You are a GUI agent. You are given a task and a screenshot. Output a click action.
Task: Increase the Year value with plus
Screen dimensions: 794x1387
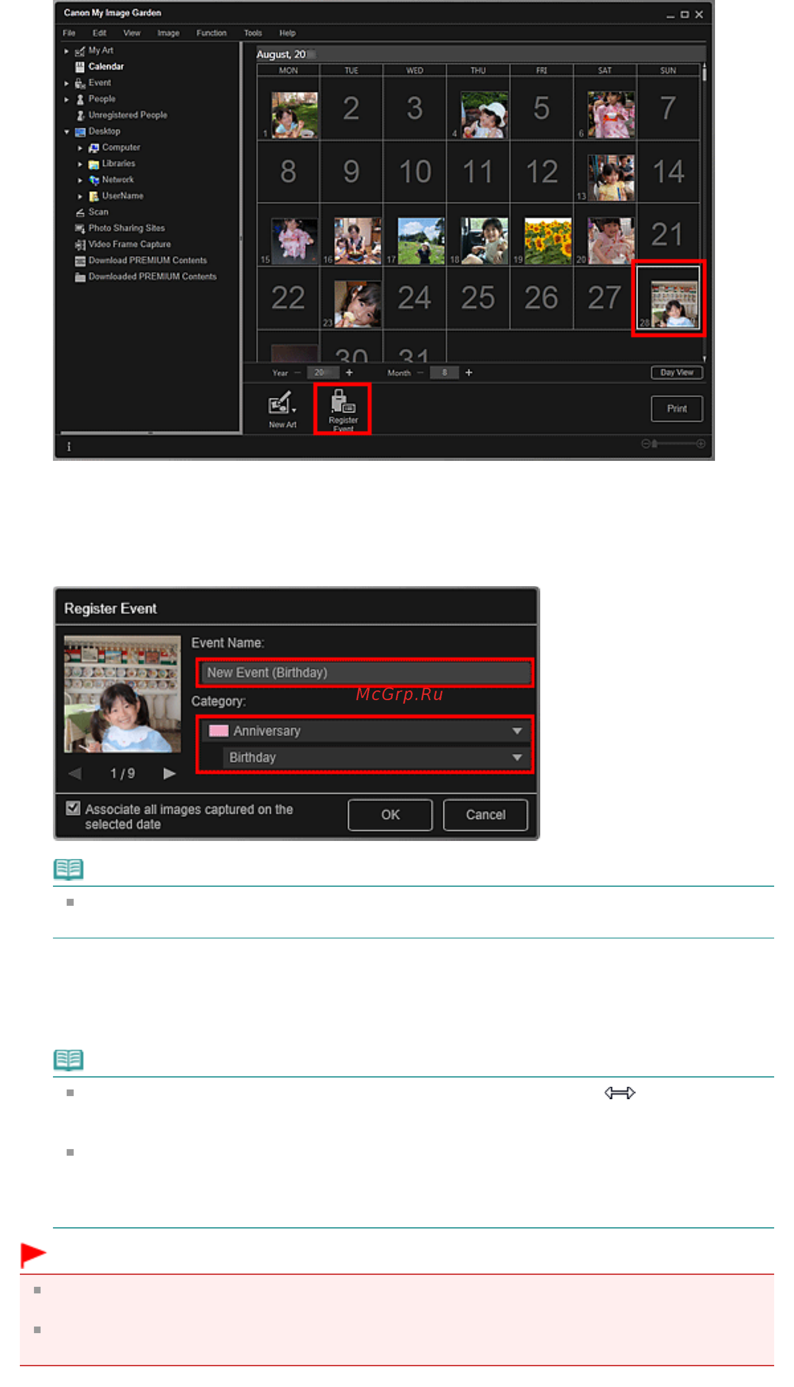[349, 373]
